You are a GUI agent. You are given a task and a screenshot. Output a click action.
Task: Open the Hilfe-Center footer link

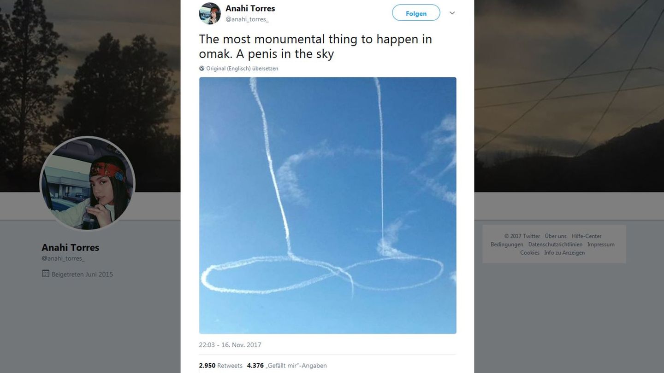587,236
